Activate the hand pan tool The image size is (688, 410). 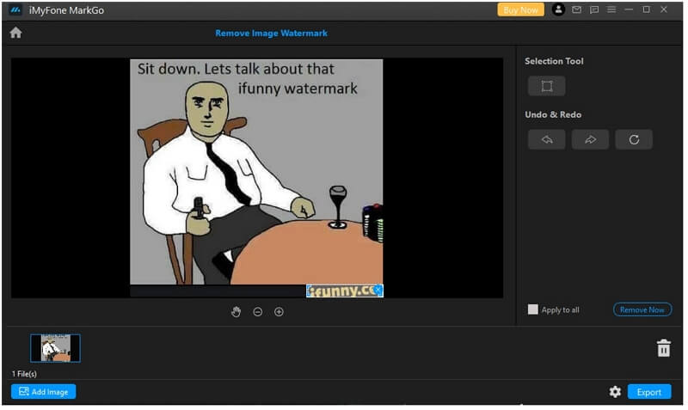[237, 313]
